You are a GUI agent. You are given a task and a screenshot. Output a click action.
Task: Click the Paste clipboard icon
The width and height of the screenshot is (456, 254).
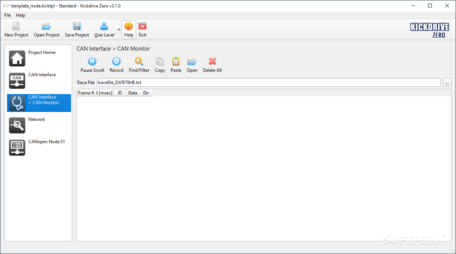pos(176,62)
